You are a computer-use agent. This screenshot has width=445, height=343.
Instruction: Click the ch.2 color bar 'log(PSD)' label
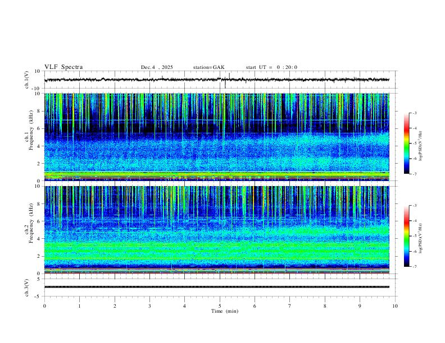click(421, 238)
